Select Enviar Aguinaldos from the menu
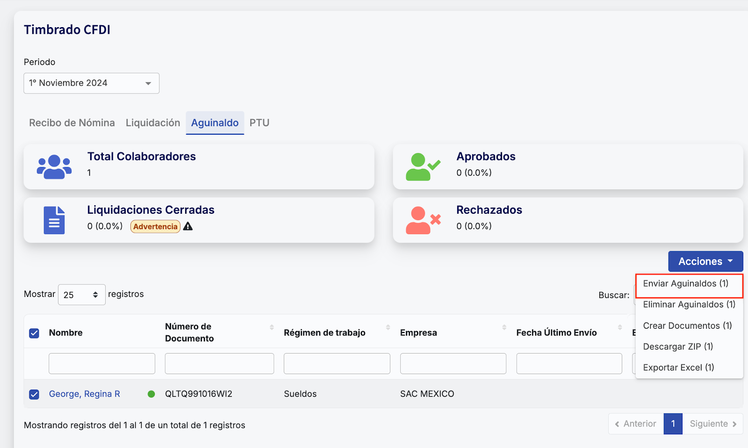 tap(685, 284)
